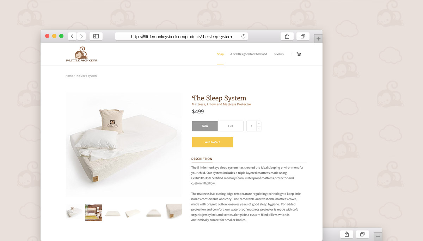Viewport: 423px width, 241px height.
Task: Decrease quantity with the down stepper arrow
Action: click(259, 129)
